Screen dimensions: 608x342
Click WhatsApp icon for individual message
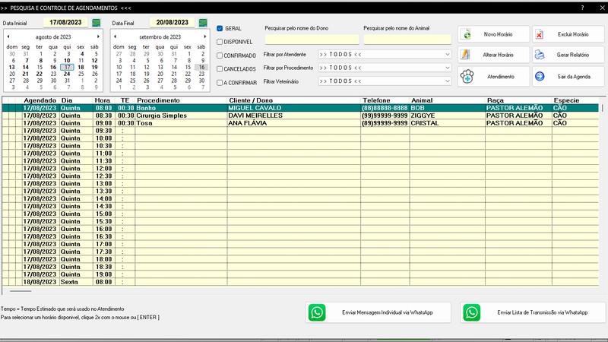coord(317,312)
